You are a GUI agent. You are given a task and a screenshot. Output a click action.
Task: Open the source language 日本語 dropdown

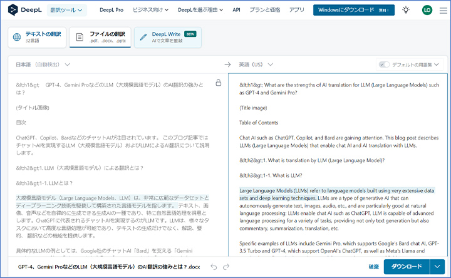click(43, 64)
